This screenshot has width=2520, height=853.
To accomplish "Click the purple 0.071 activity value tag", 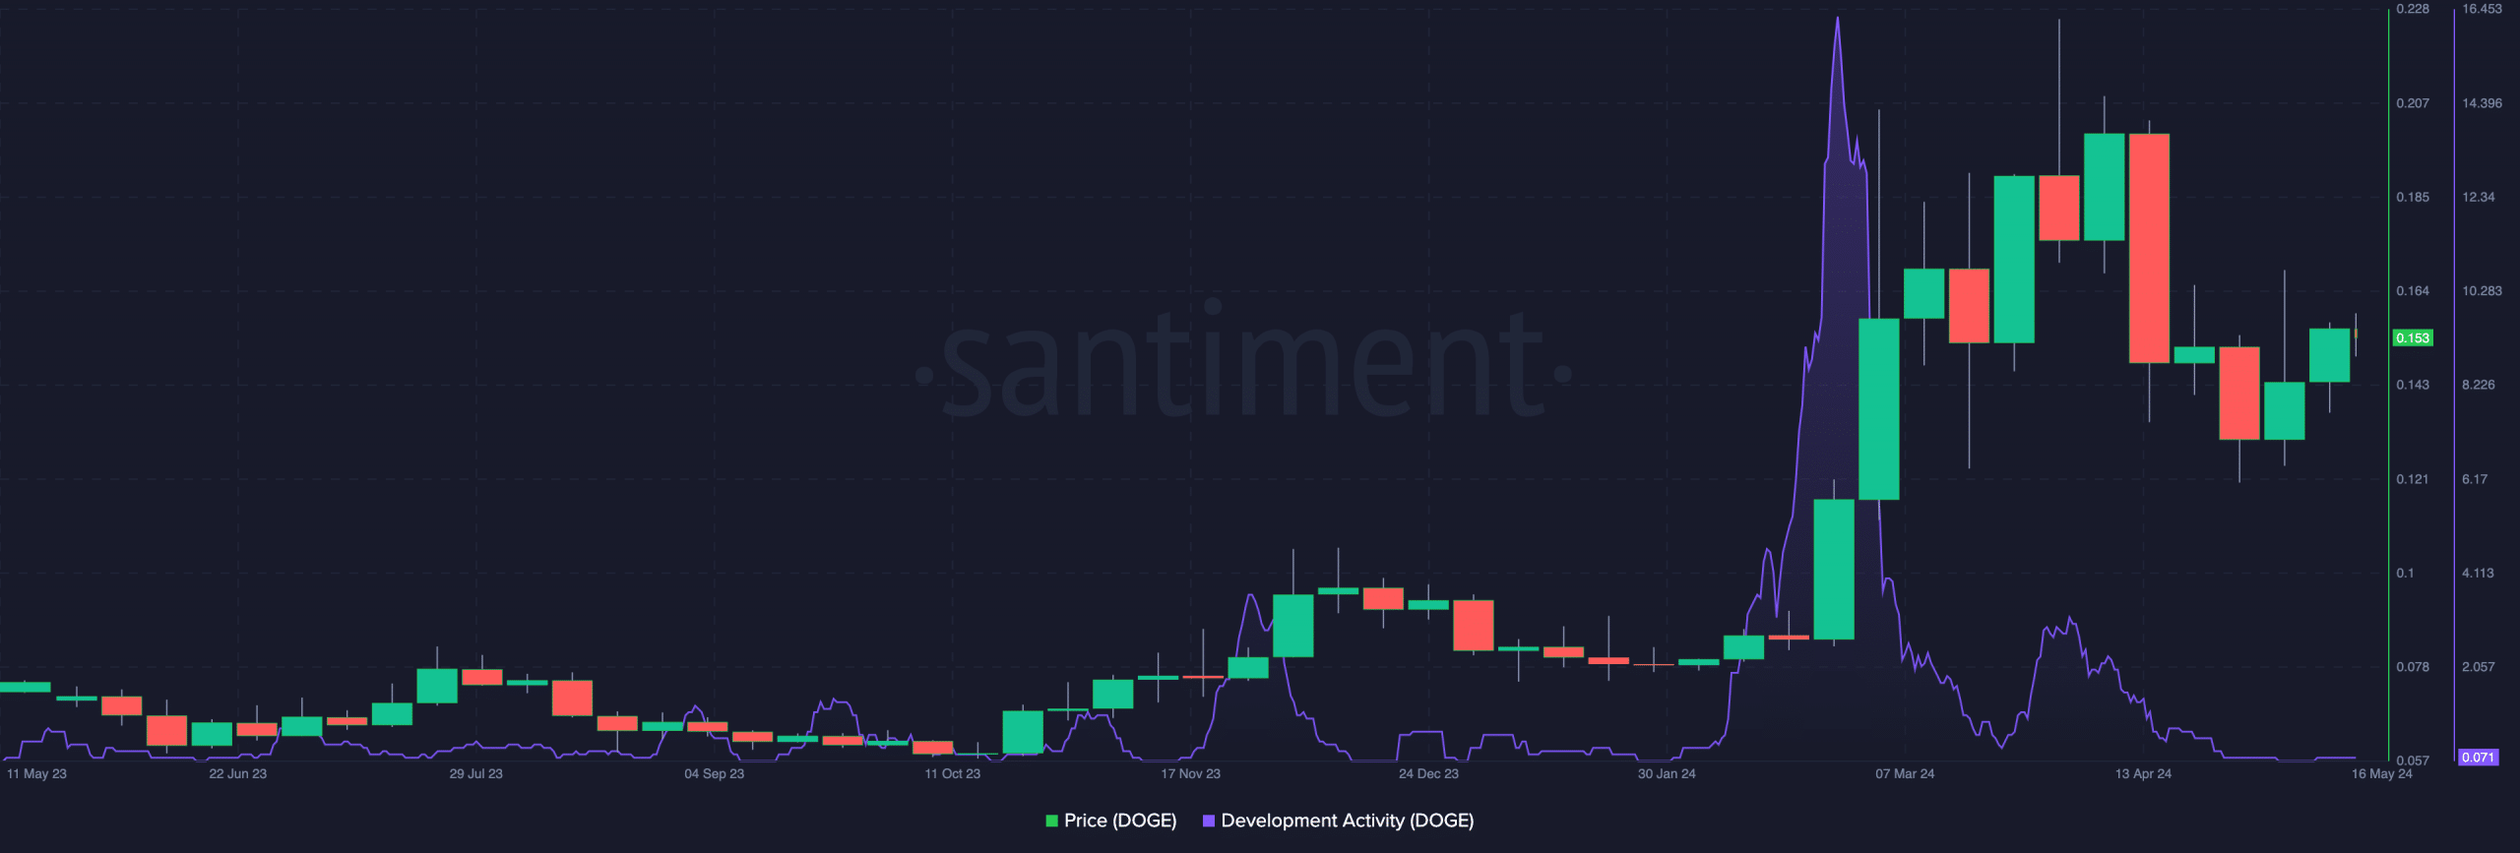I will (x=2478, y=758).
